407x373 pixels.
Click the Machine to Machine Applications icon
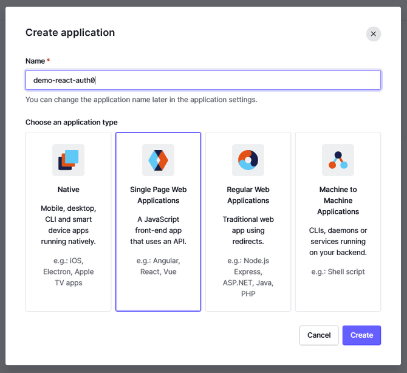(338, 160)
